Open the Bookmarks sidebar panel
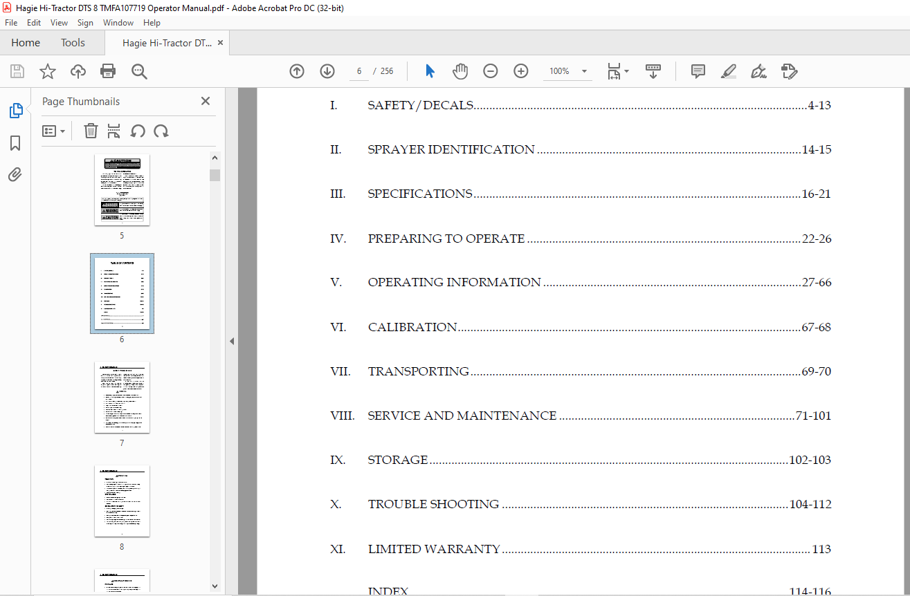Screen dimensions: 910x596 (15, 143)
